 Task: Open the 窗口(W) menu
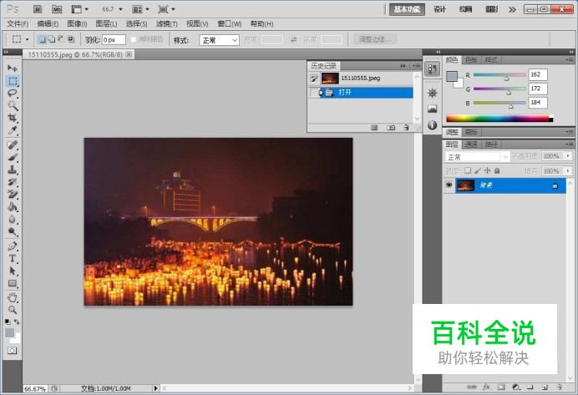[x=230, y=24]
